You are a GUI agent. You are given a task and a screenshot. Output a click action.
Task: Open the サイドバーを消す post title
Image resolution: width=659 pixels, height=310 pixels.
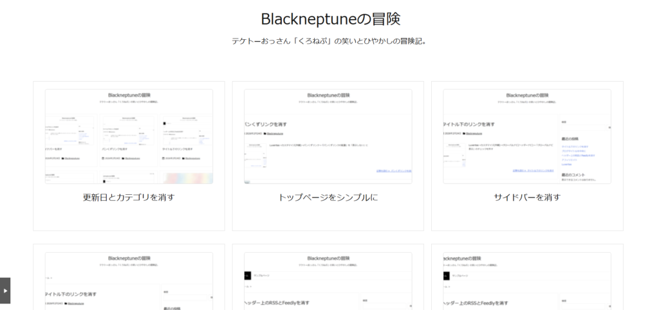[x=526, y=197]
